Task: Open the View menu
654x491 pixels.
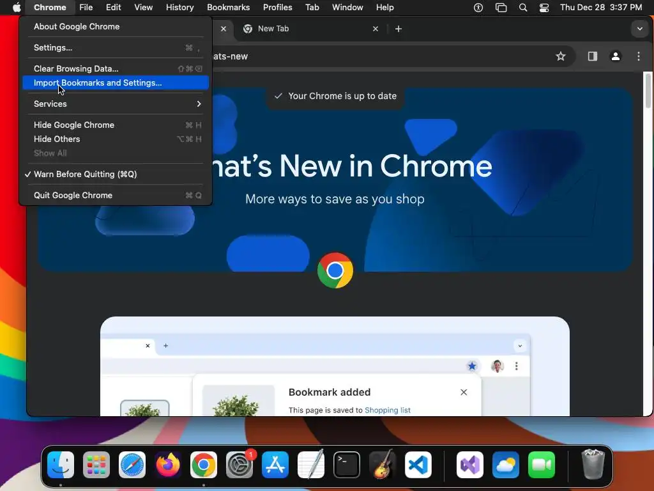Action: coord(143,7)
